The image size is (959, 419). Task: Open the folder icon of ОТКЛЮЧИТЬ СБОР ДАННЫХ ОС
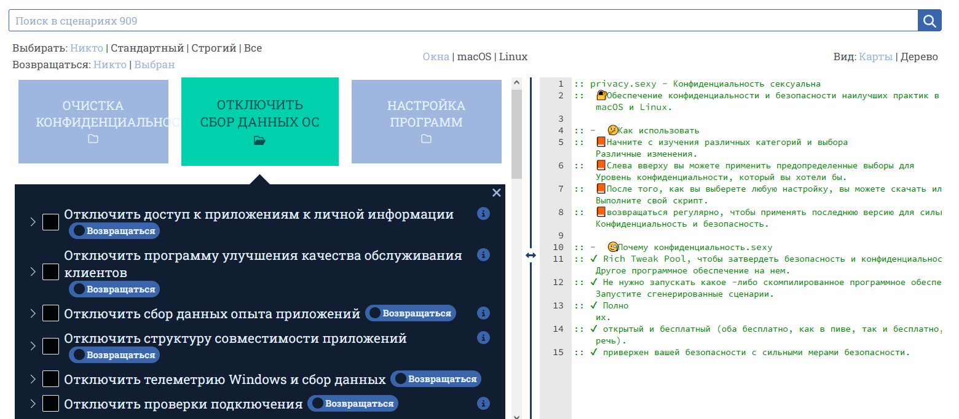259,141
